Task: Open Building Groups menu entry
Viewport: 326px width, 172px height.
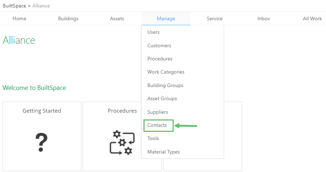Action: pos(165,85)
